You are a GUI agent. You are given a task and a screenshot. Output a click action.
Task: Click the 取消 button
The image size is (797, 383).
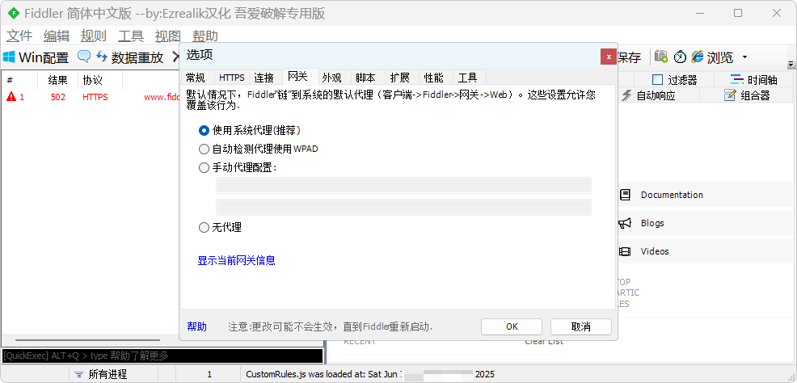tap(581, 326)
